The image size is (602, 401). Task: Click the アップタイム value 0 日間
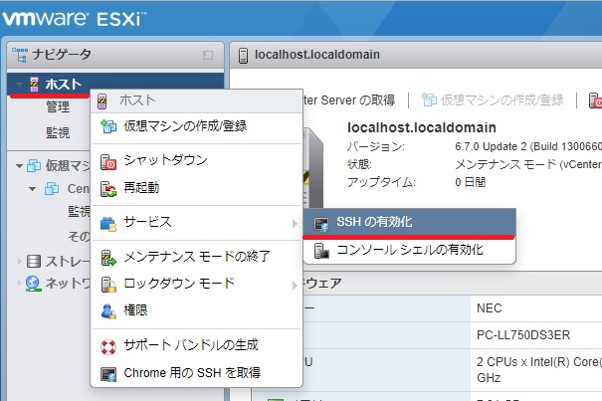tap(471, 182)
